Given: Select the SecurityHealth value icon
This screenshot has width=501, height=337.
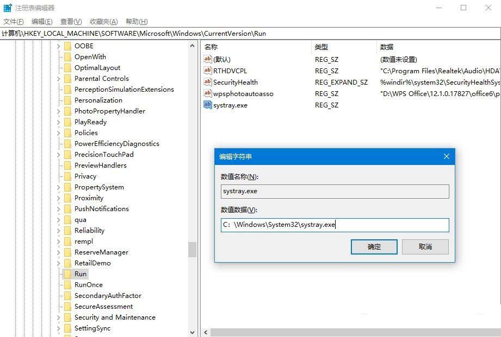Looking at the screenshot, I should [x=207, y=82].
